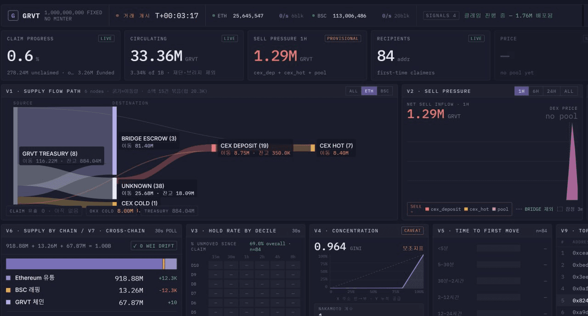Switch supply flow to BSC tab
Screen dimensions: 588x316
click(384, 91)
